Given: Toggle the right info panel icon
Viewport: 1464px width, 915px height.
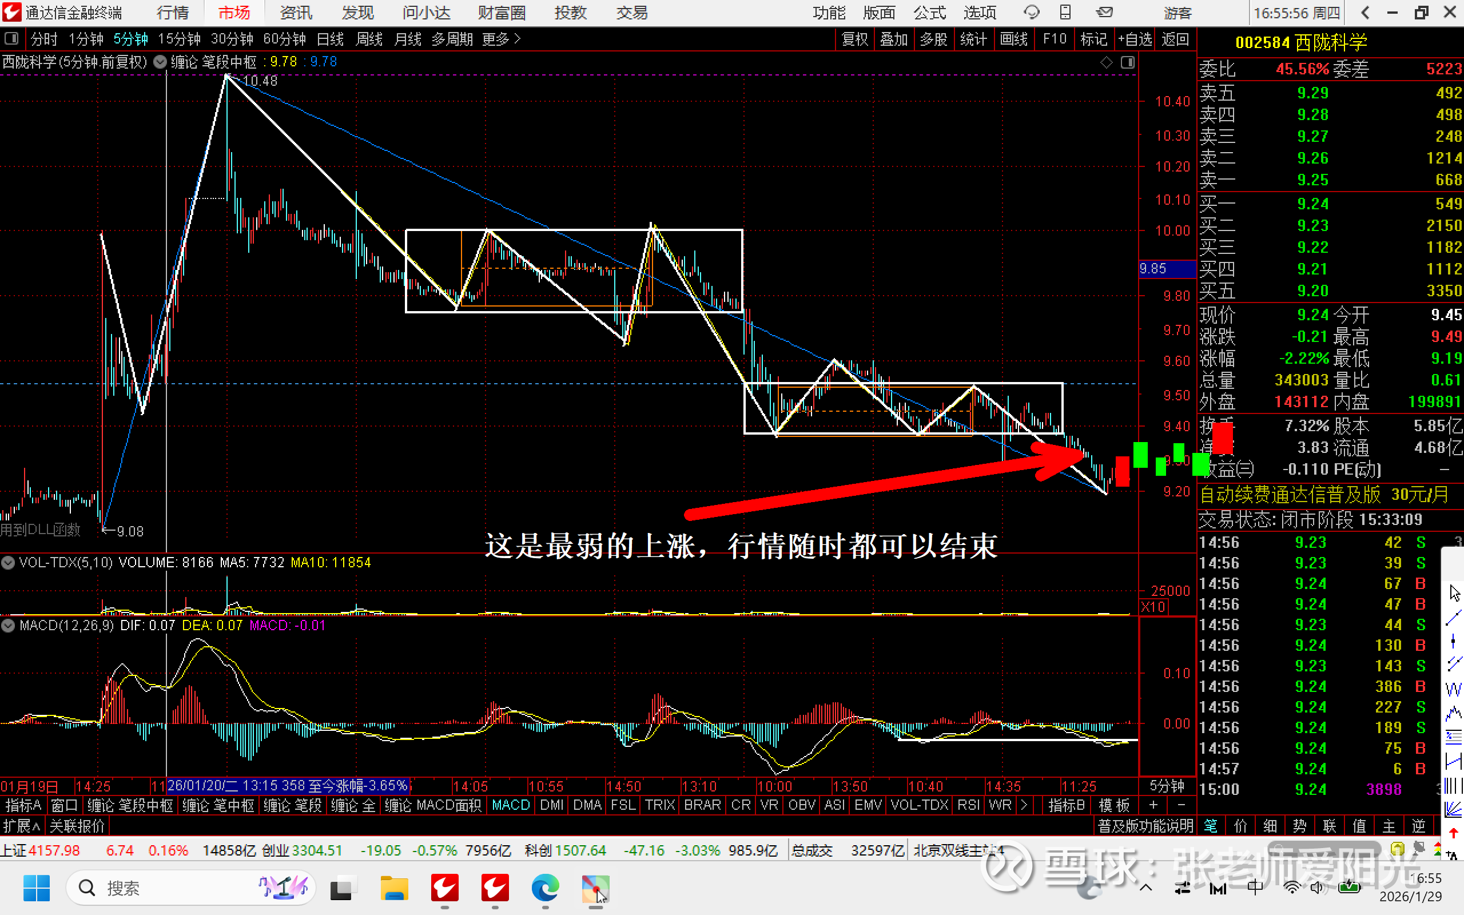Looking at the screenshot, I should (1128, 62).
